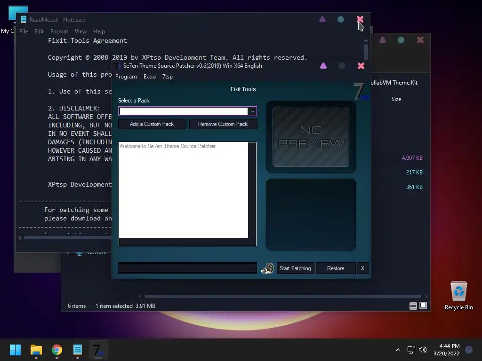482x361 pixels.
Task: Open the network tray icon
Action: 411,350
